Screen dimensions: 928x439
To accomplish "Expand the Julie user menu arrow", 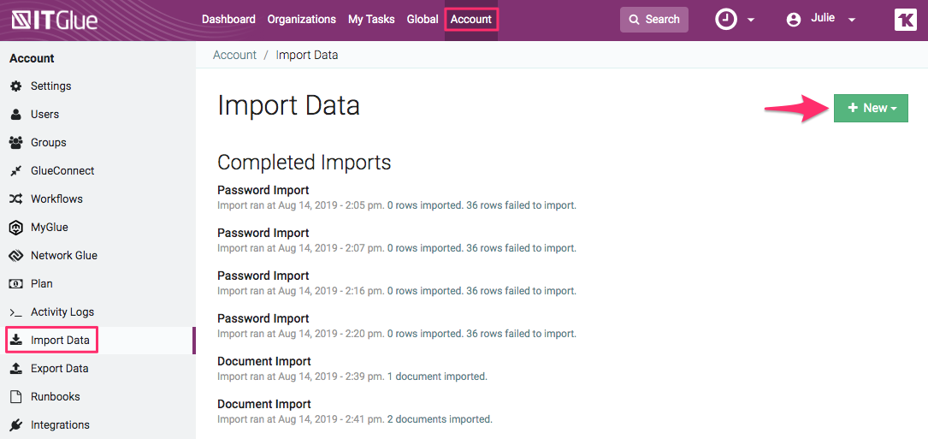I will click(852, 21).
